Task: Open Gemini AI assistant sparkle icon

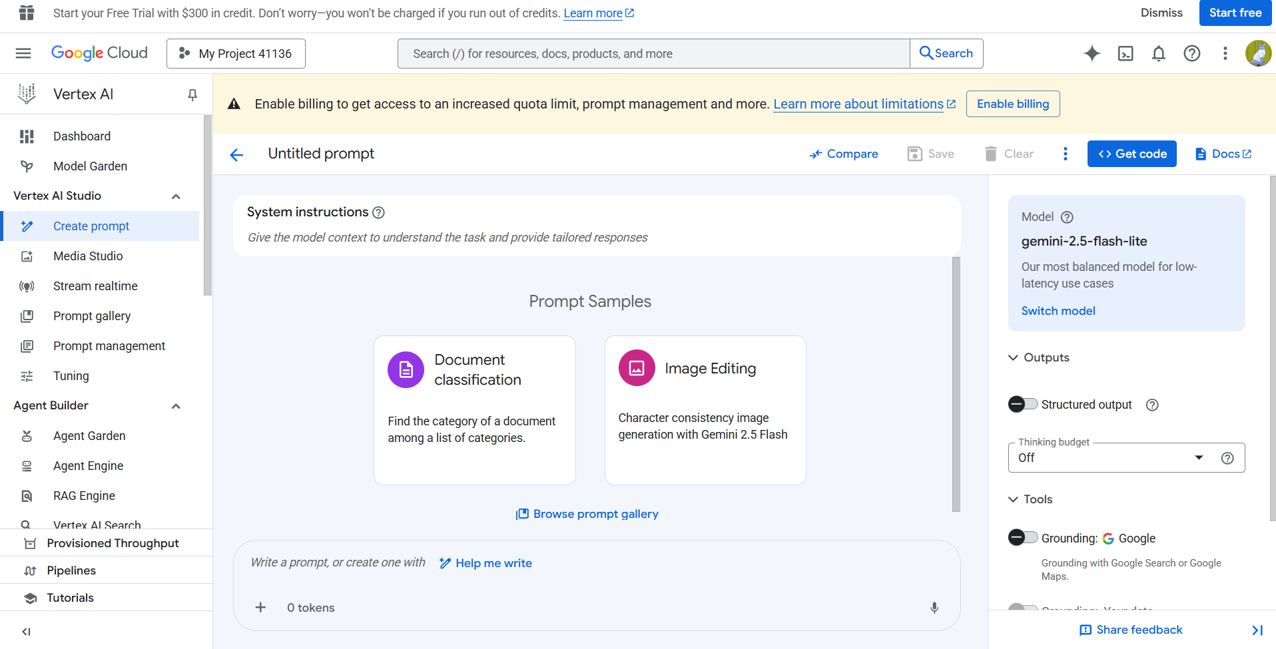Action: click(1092, 53)
